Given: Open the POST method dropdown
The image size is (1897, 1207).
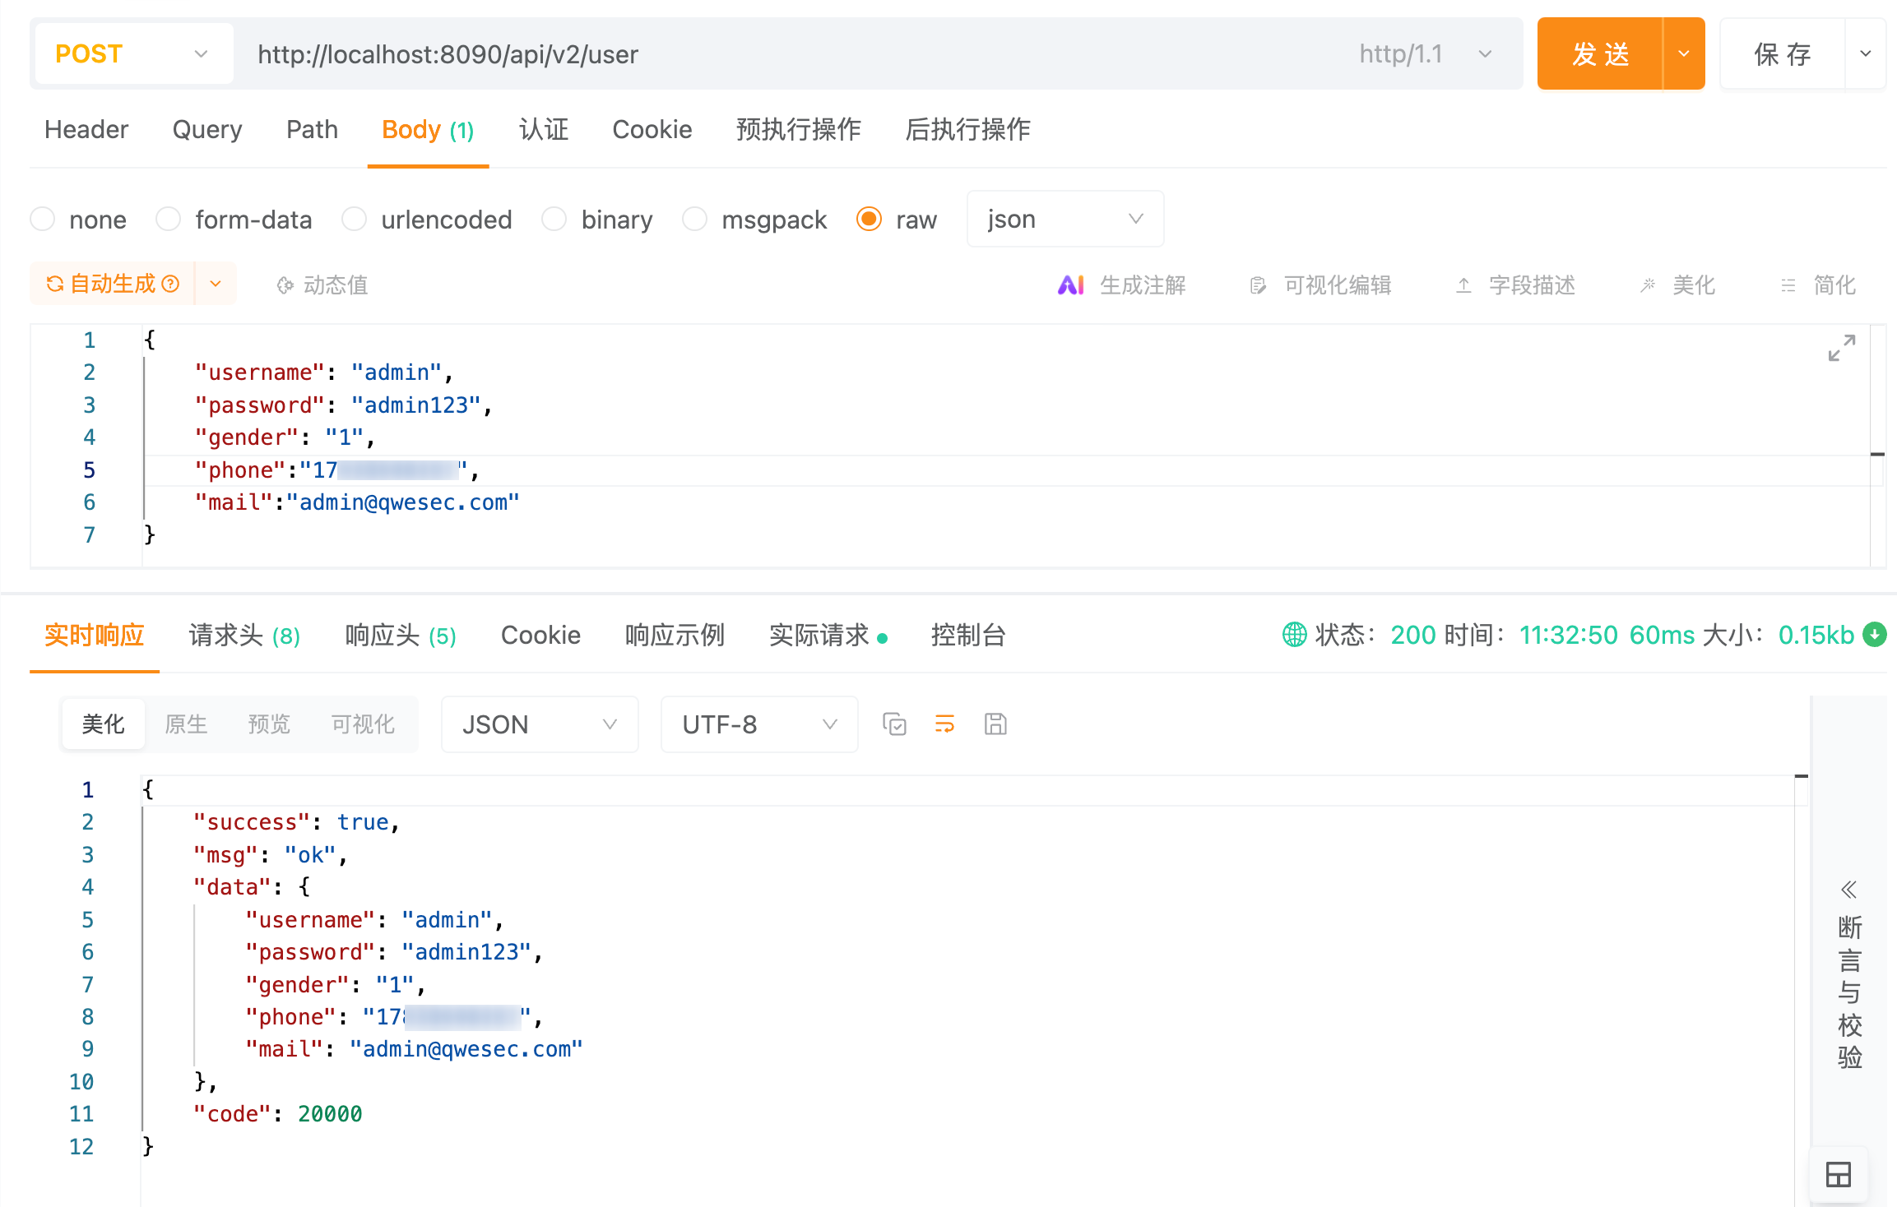Looking at the screenshot, I should tap(134, 54).
